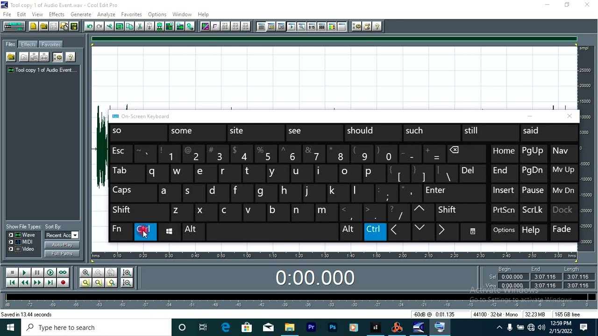Viewport: 598px width, 336px height.
Task: Cut selection with scissors icon
Action: pos(139,27)
